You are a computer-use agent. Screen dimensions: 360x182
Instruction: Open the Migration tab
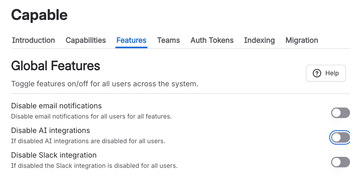[301, 40]
